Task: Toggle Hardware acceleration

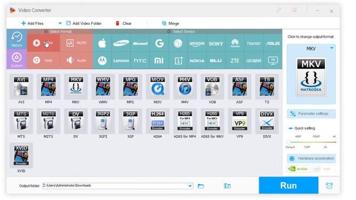Action: pos(311,158)
